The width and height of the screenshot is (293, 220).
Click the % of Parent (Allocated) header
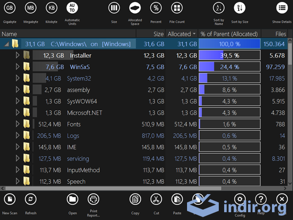(x=230, y=34)
